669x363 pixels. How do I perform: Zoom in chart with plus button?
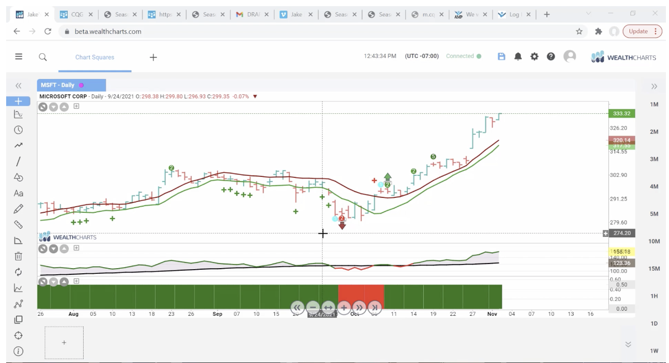[x=343, y=308]
